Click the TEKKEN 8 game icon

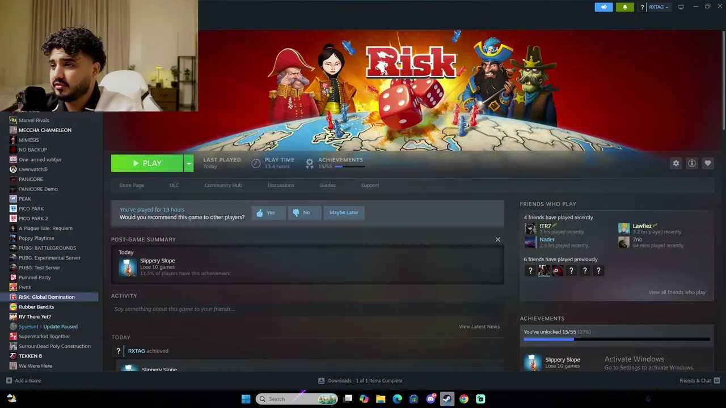tap(13, 356)
